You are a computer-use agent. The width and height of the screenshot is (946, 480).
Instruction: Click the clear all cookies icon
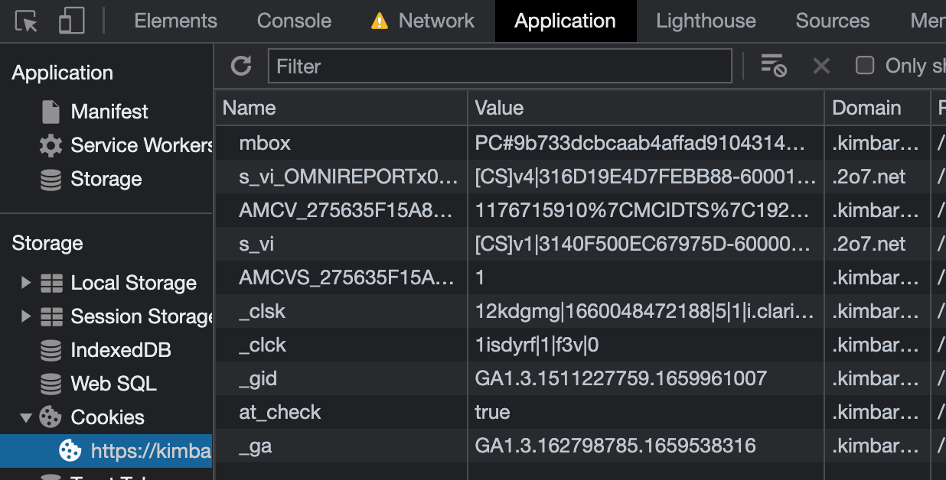pyautogui.click(x=773, y=66)
